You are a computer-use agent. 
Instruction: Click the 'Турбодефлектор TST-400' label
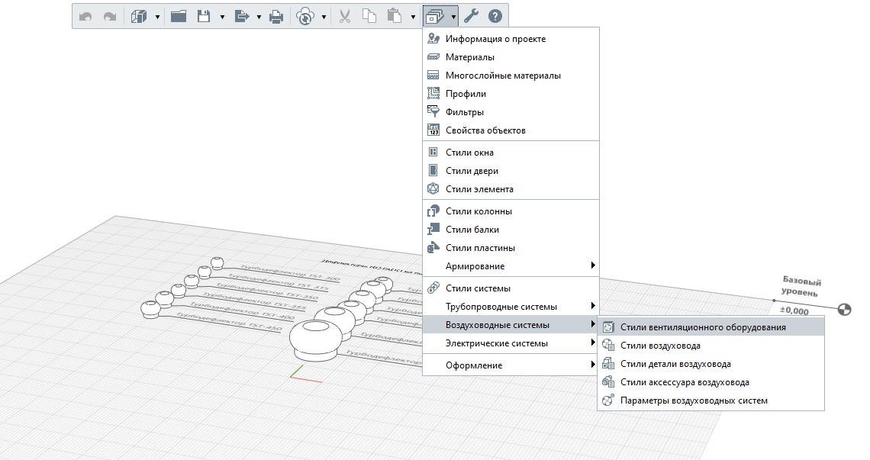[x=241, y=312]
